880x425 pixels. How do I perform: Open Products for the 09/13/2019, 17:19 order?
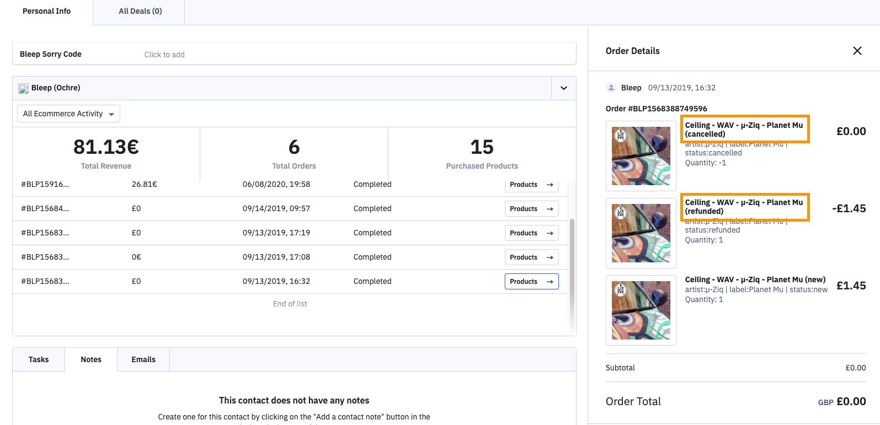(x=531, y=233)
